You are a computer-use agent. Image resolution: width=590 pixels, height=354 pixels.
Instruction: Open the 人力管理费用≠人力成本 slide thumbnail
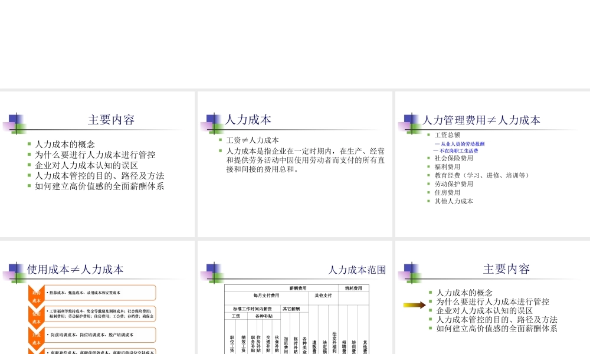point(493,165)
